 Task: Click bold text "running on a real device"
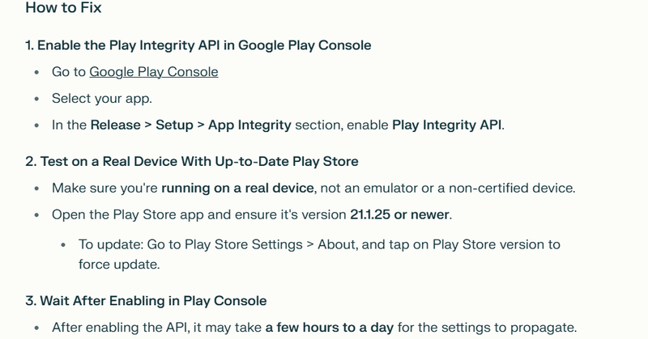click(237, 189)
